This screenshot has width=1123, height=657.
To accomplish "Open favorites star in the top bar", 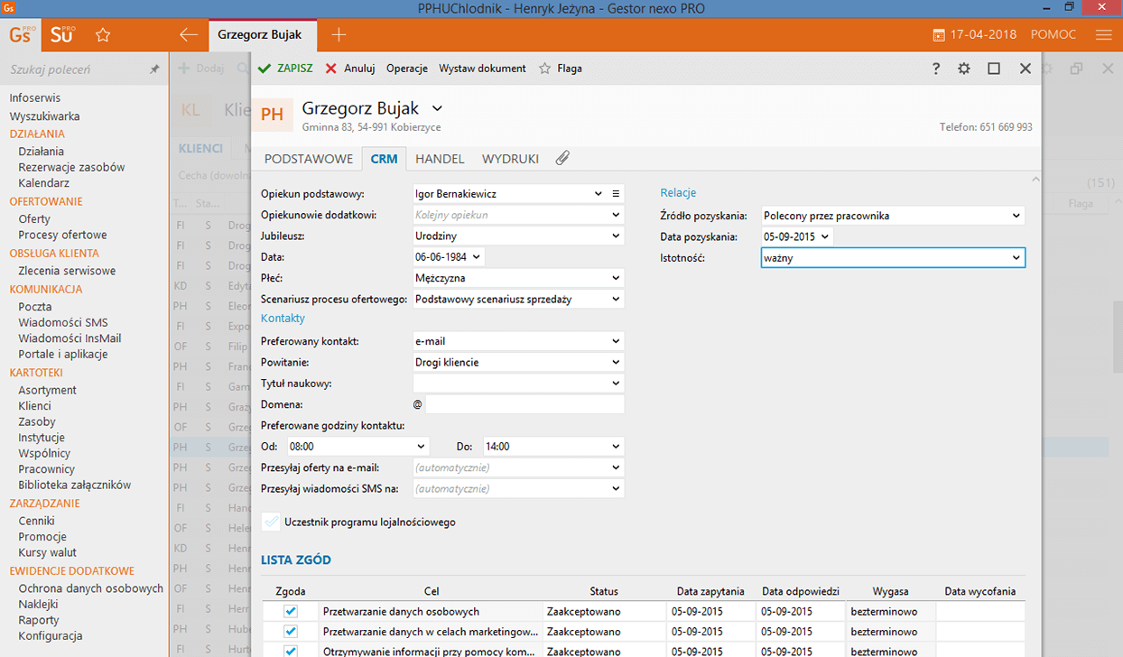I will pyautogui.click(x=103, y=35).
